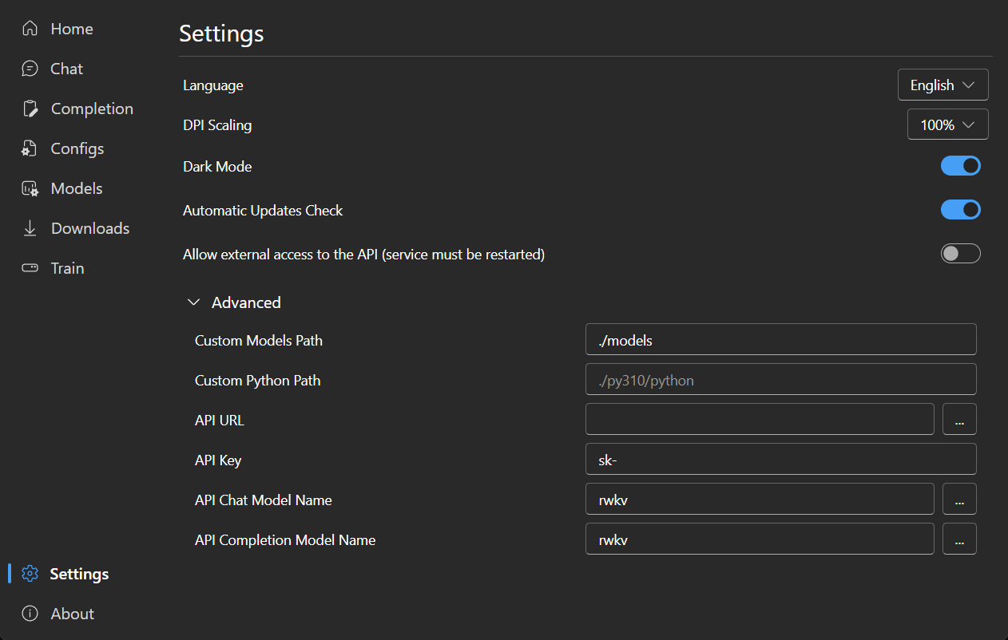Image resolution: width=1008 pixels, height=640 pixels.
Task: Open Configs using its gear-document icon
Action: (30, 148)
